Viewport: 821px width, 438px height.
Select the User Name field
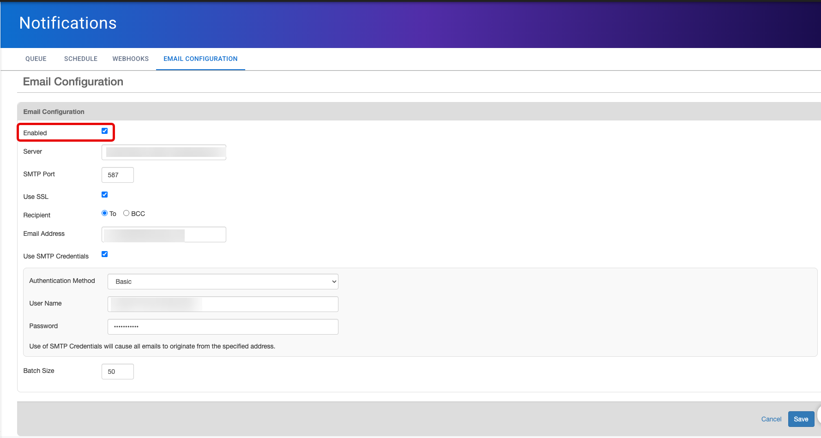pos(223,304)
